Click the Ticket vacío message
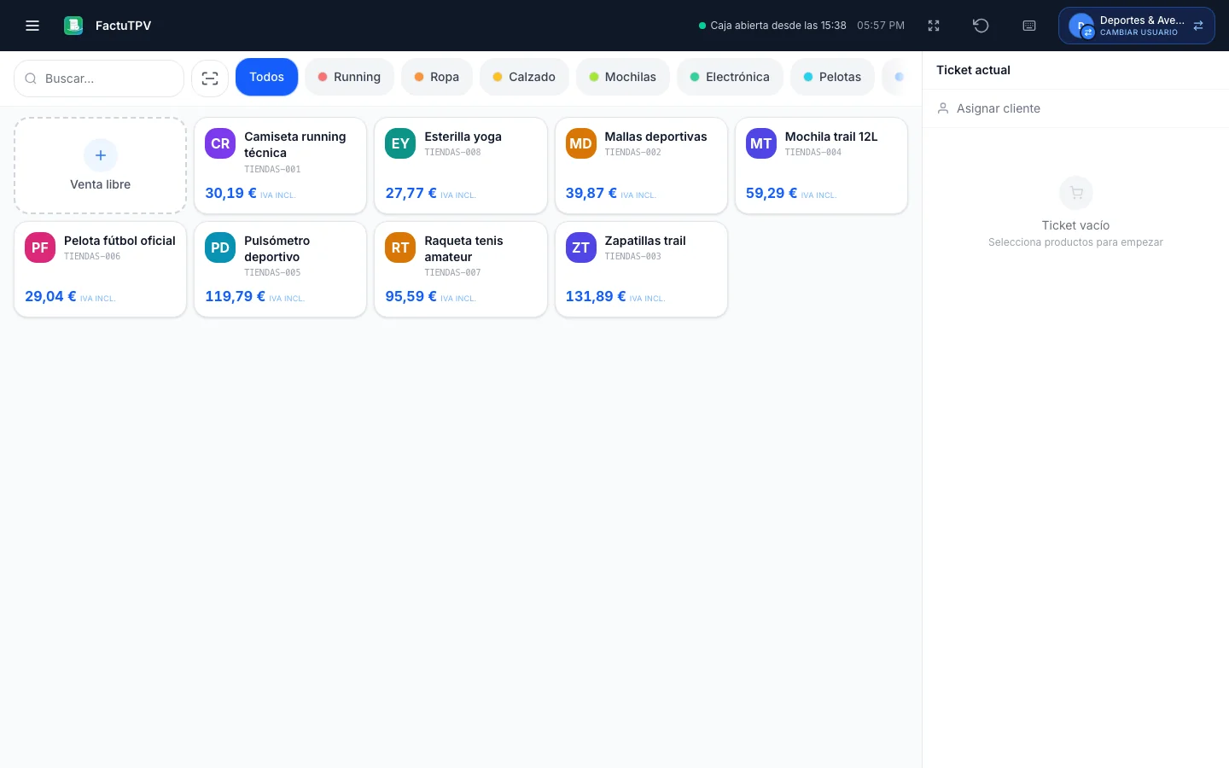 pos(1075,225)
